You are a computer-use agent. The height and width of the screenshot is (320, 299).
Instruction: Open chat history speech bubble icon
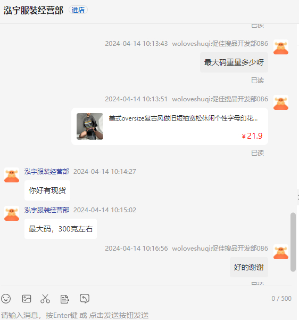85,299
